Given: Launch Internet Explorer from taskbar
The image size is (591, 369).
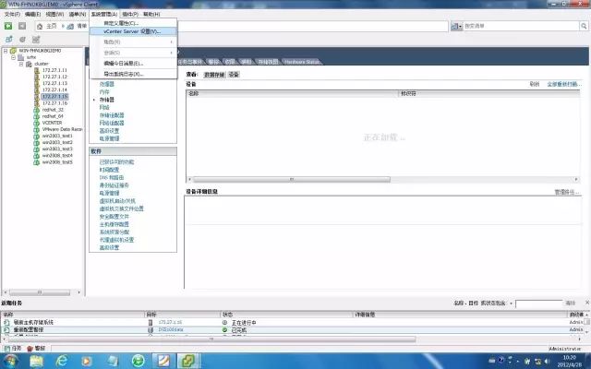Looking at the screenshot, I should (62, 362).
